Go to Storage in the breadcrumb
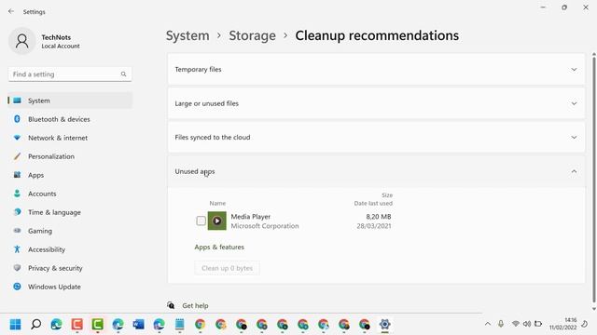This screenshot has width=597, height=335. tap(252, 35)
